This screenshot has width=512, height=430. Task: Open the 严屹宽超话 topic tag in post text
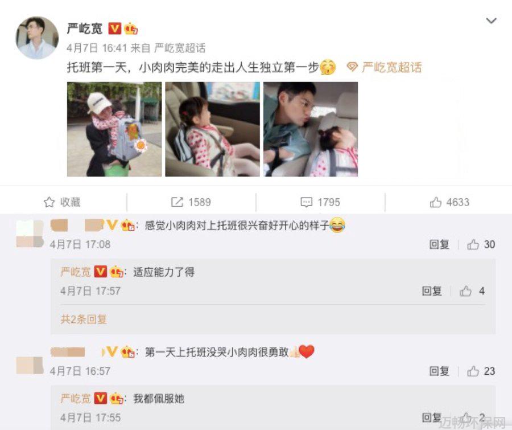coord(385,67)
